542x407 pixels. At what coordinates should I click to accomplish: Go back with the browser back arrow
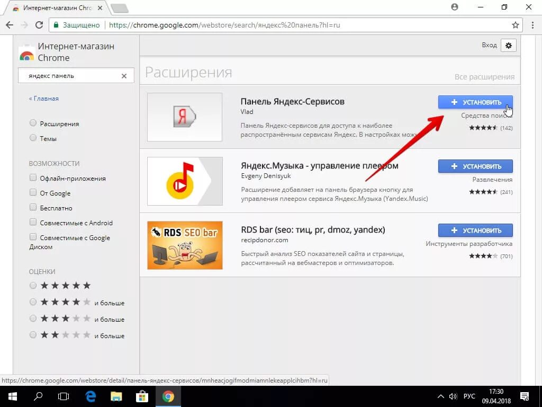click(10, 25)
